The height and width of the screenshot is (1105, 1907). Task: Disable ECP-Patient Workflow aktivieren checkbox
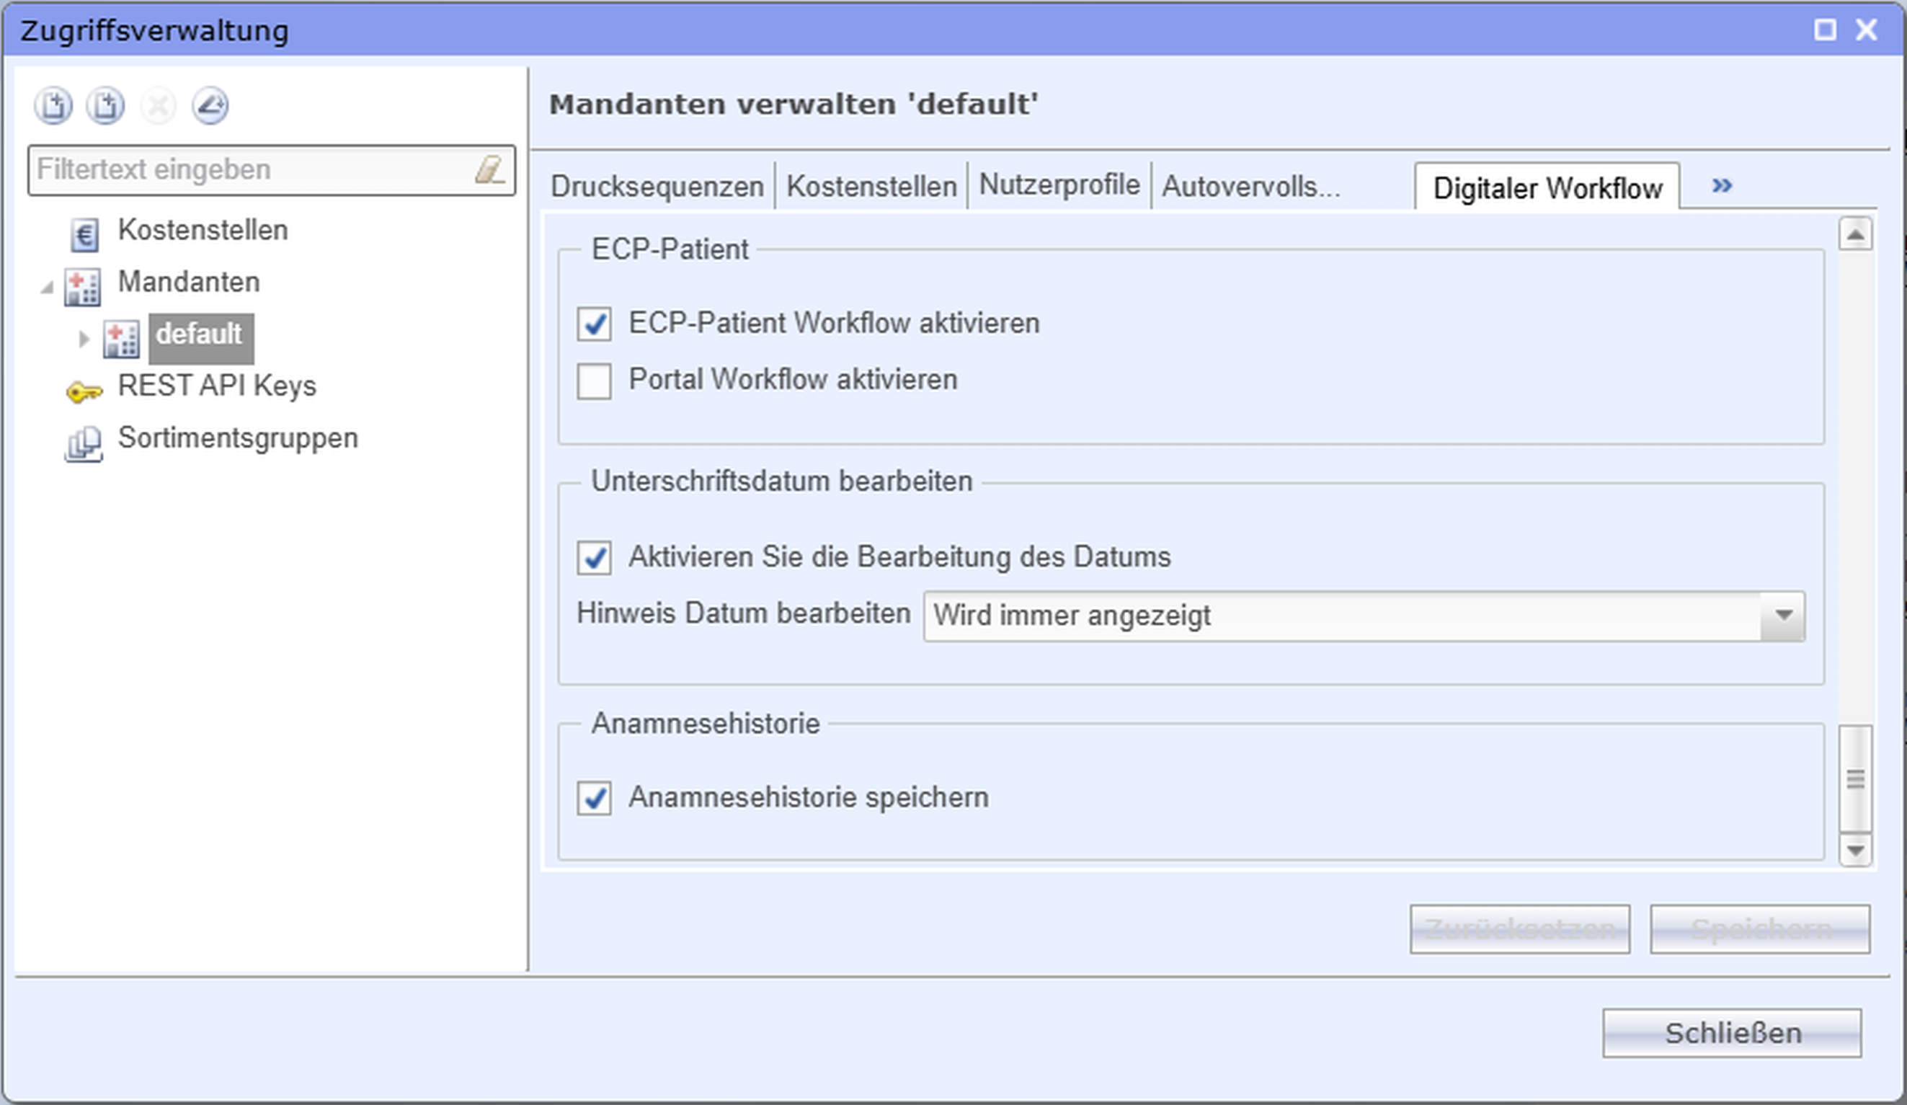tap(595, 324)
